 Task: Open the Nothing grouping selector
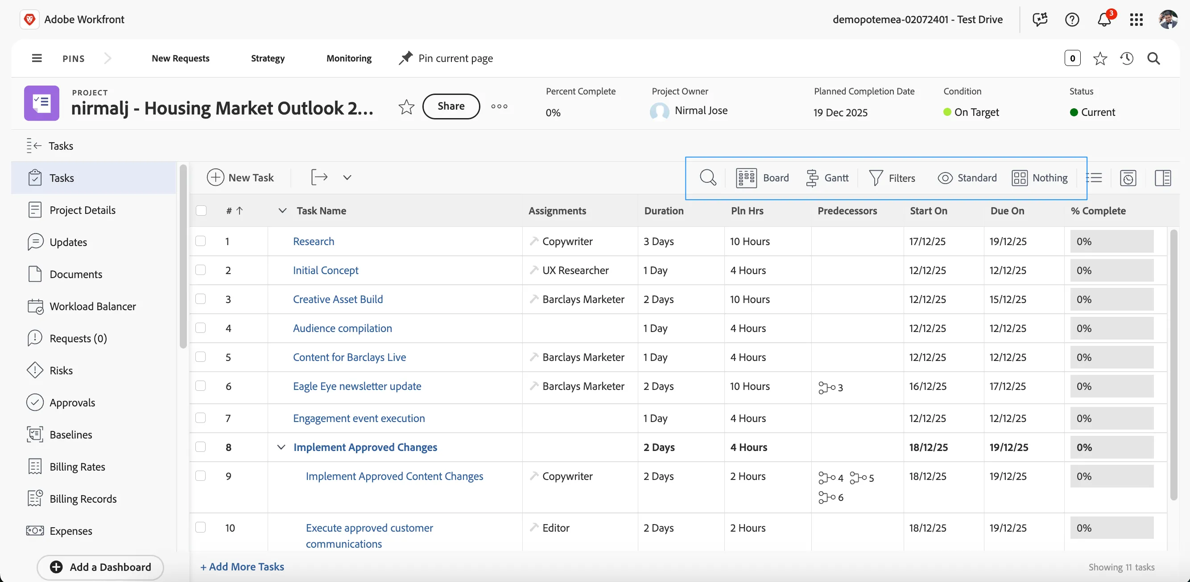[x=1039, y=178]
